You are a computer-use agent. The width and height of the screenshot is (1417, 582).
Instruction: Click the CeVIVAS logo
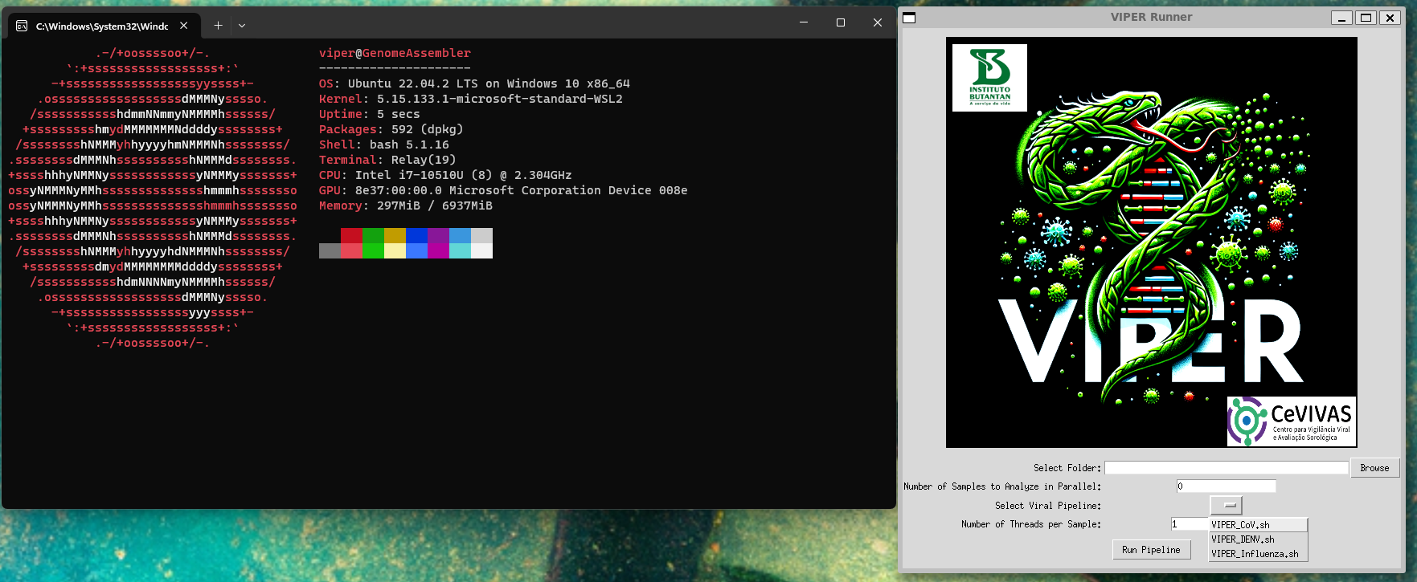[x=1292, y=421]
